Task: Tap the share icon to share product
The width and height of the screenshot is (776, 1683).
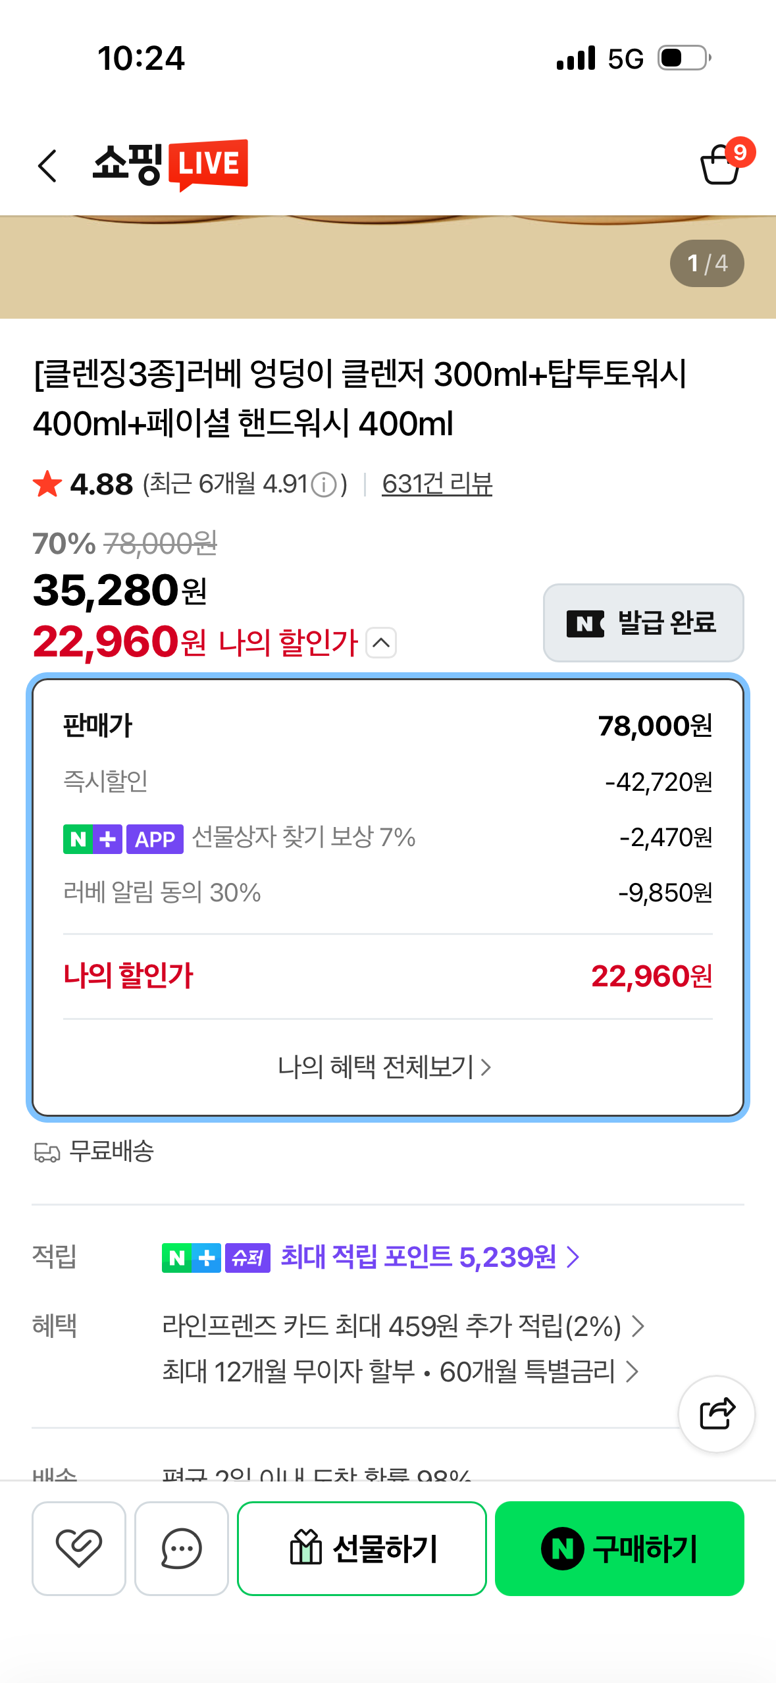Action: [717, 1413]
